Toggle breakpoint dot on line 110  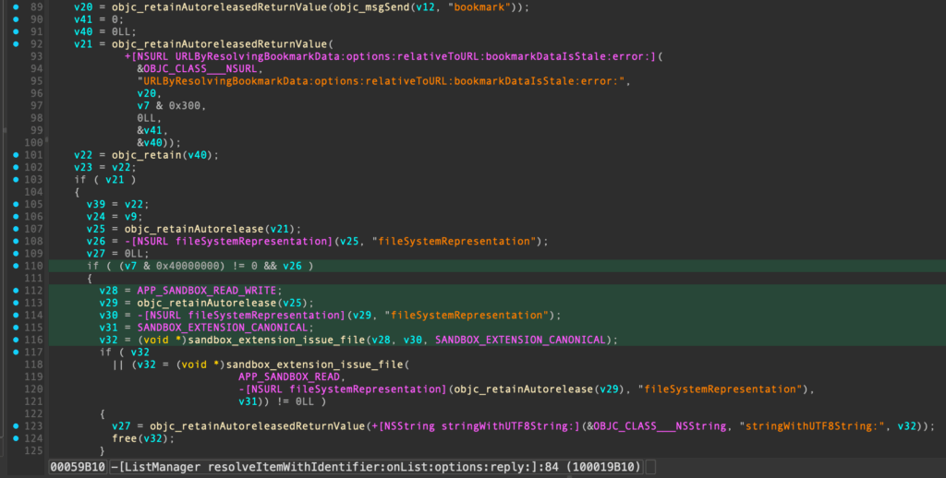17,266
